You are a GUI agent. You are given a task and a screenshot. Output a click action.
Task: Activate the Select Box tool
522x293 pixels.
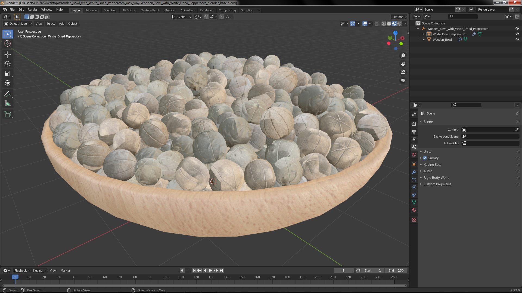pyautogui.click(x=8, y=34)
